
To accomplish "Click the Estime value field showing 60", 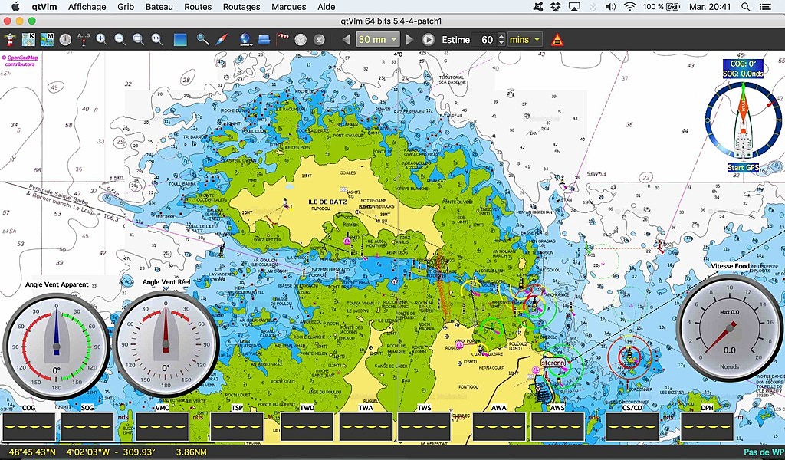I will click(x=484, y=40).
